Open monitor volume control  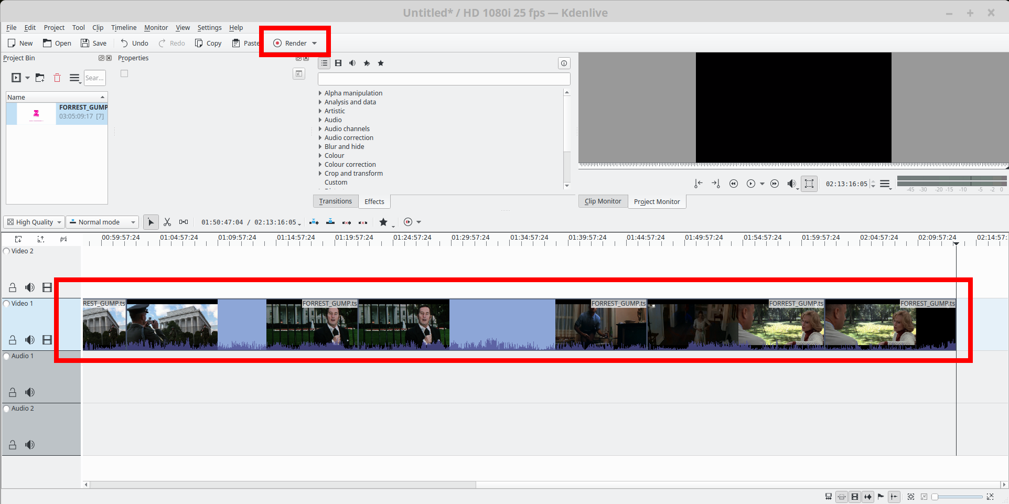pyautogui.click(x=792, y=184)
